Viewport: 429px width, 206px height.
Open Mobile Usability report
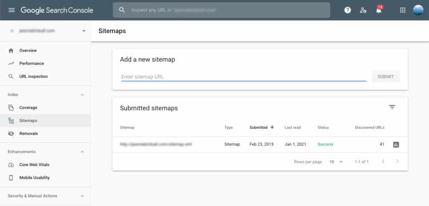click(34, 177)
